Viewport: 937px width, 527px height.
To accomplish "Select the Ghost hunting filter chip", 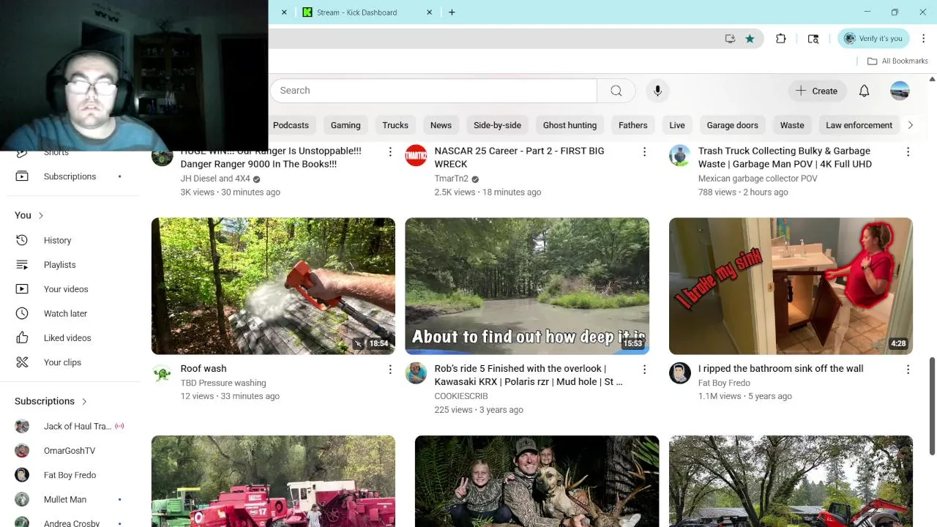I will click(570, 125).
